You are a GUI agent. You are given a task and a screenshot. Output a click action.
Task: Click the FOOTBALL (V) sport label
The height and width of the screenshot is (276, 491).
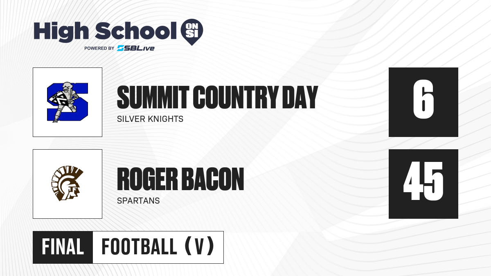coord(158,247)
